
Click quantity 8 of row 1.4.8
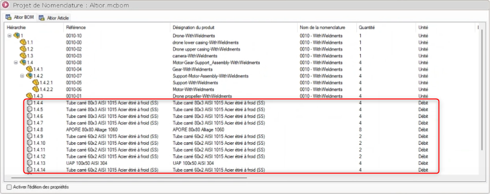tap(360, 129)
